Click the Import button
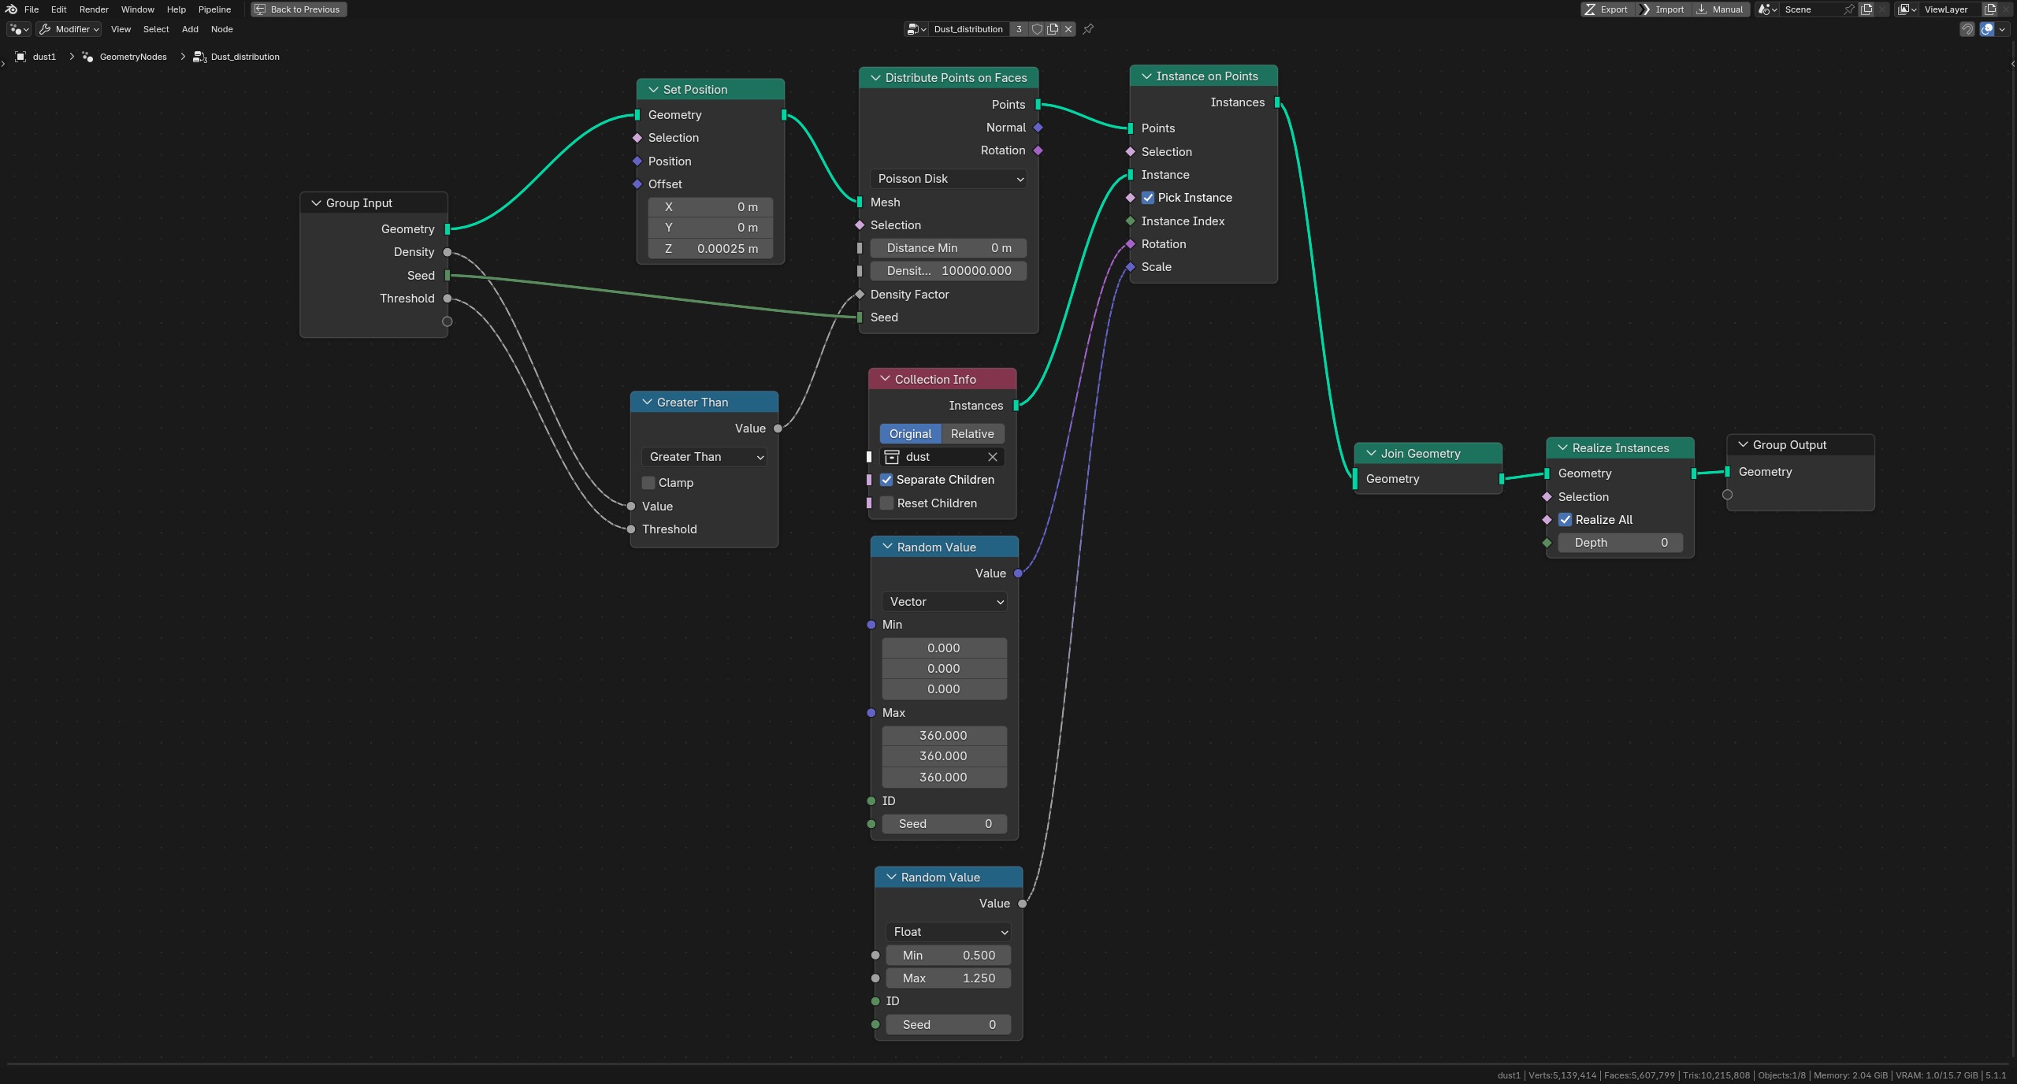The image size is (2017, 1084). click(1662, 9)
